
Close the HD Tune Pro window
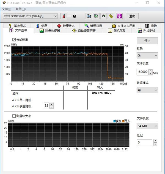pyautogui.click(x=159, y=3)
